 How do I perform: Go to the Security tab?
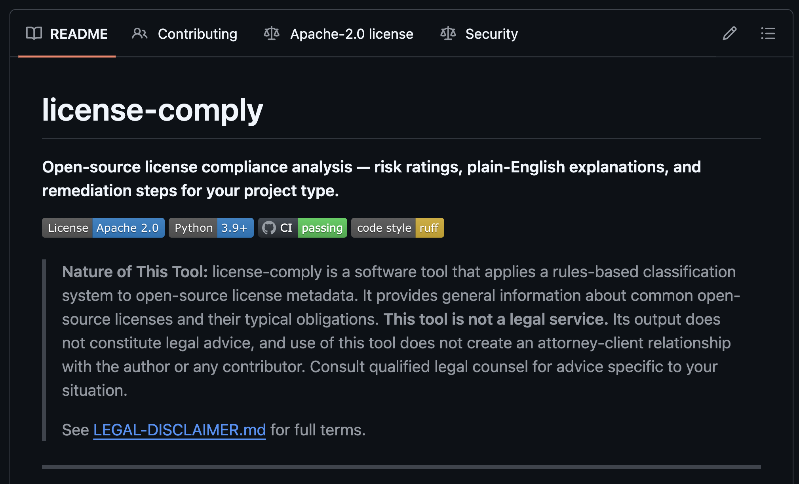click(x=491, y=34)
